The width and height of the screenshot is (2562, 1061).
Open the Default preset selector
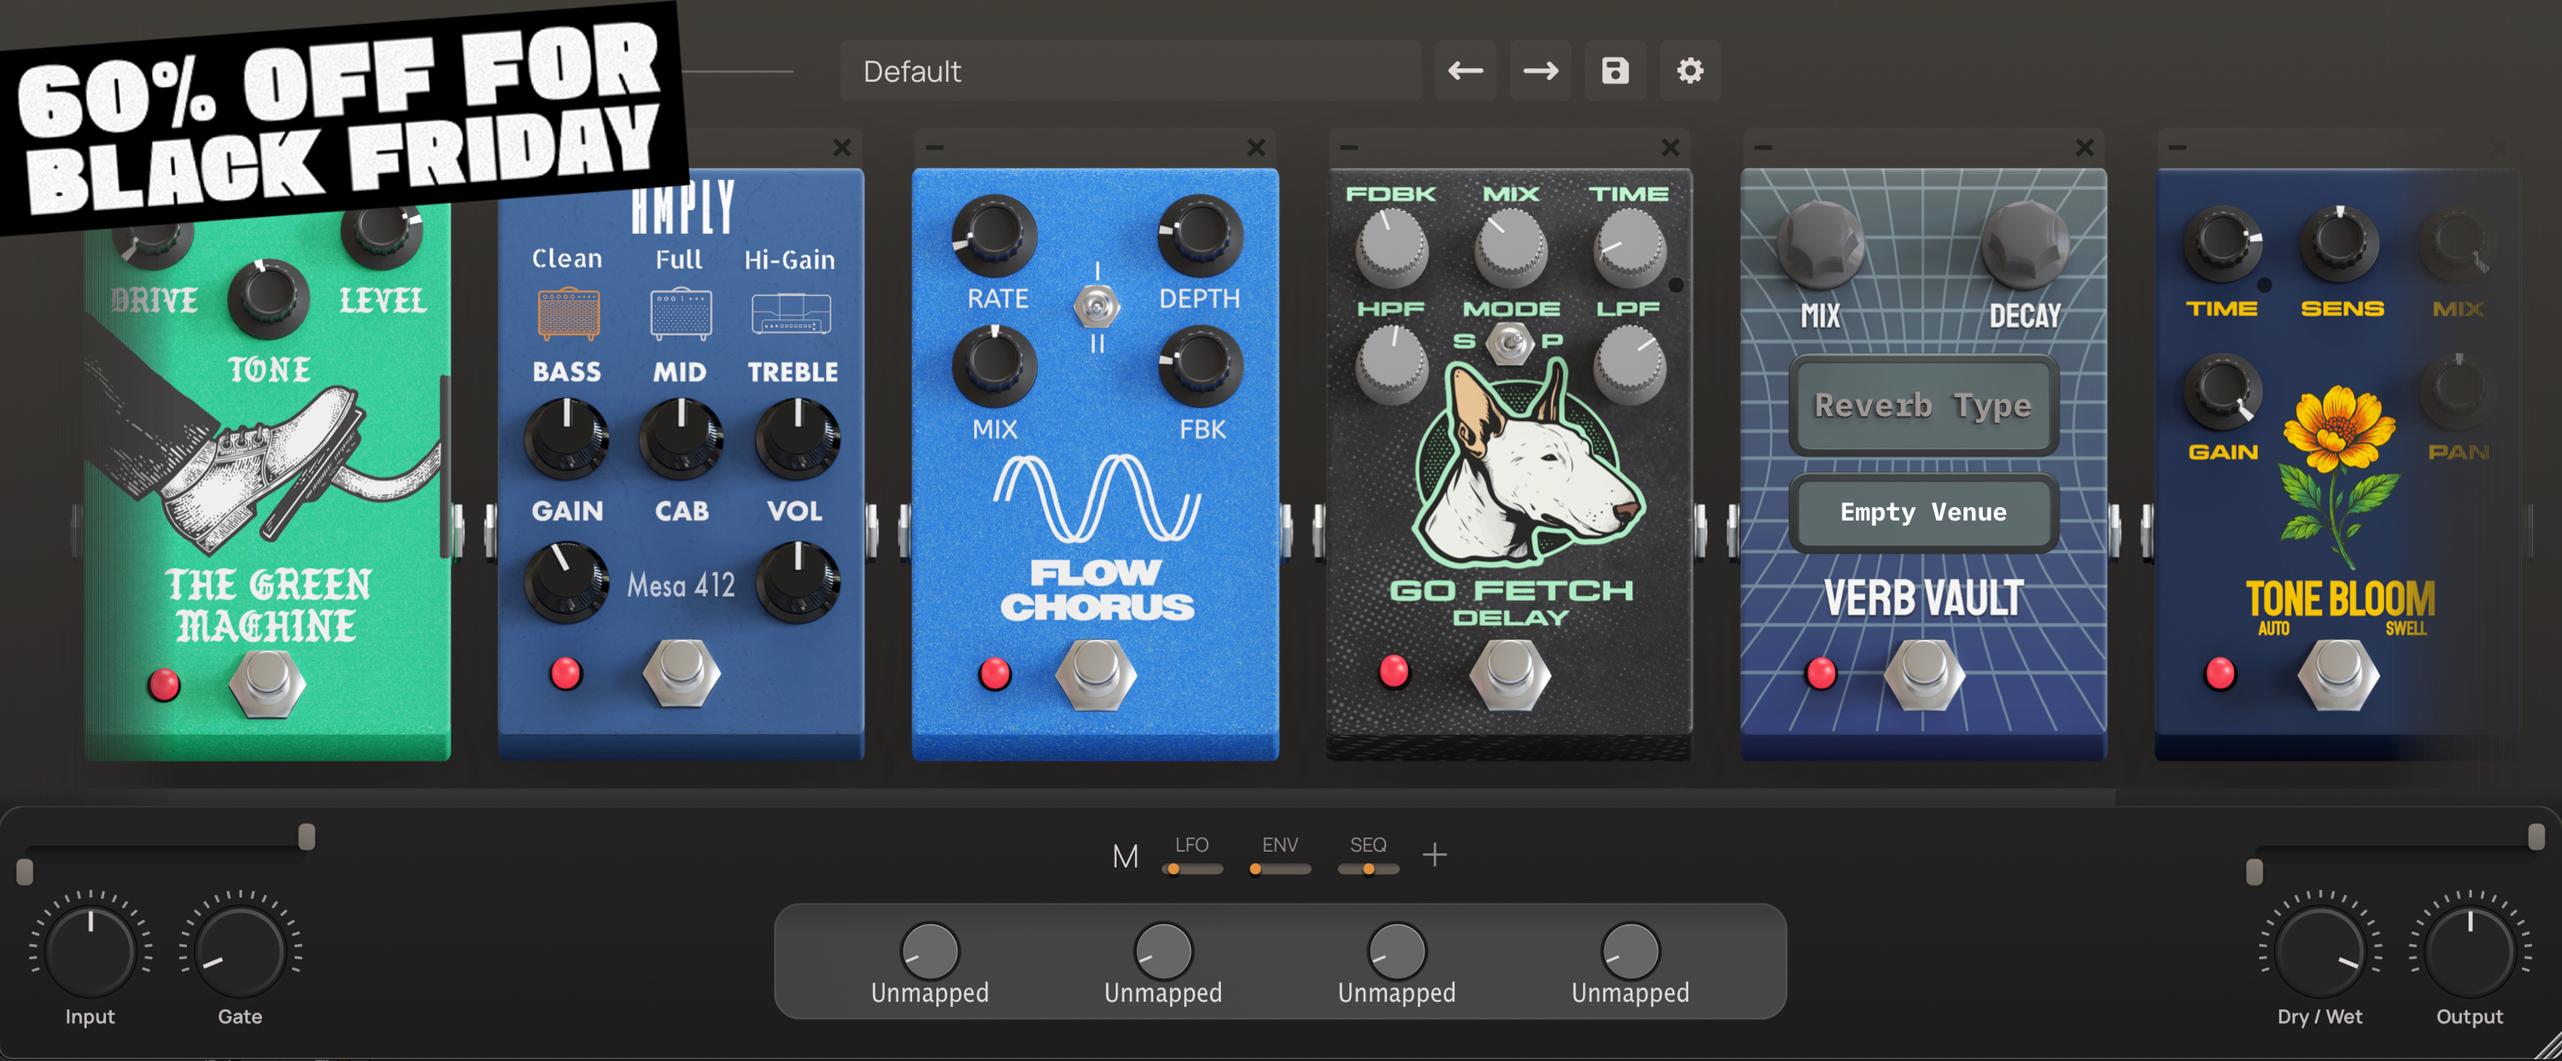pyautogui.click(x=1130, y=71)
